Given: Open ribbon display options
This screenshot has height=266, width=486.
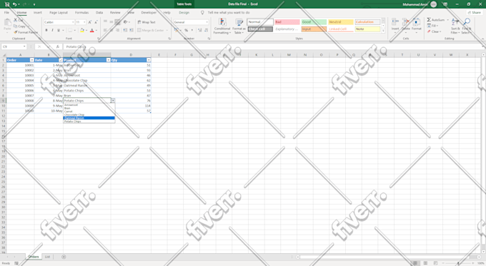Looking at the screenshot, I should [445, 4].
